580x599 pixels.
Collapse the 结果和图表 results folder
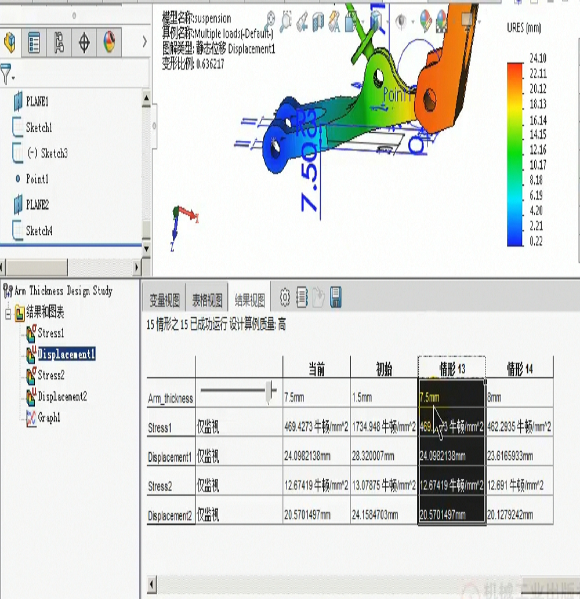[8, 314]
